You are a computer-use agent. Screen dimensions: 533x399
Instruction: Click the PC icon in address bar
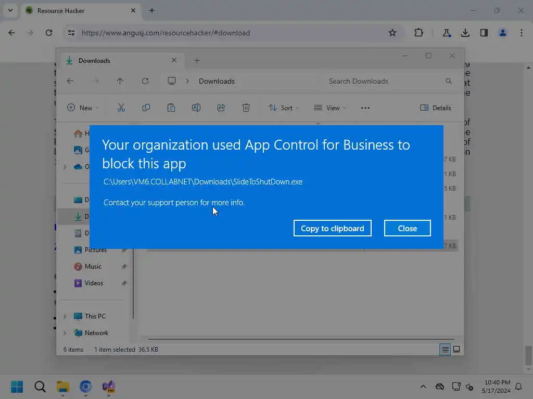click(172, 81)
